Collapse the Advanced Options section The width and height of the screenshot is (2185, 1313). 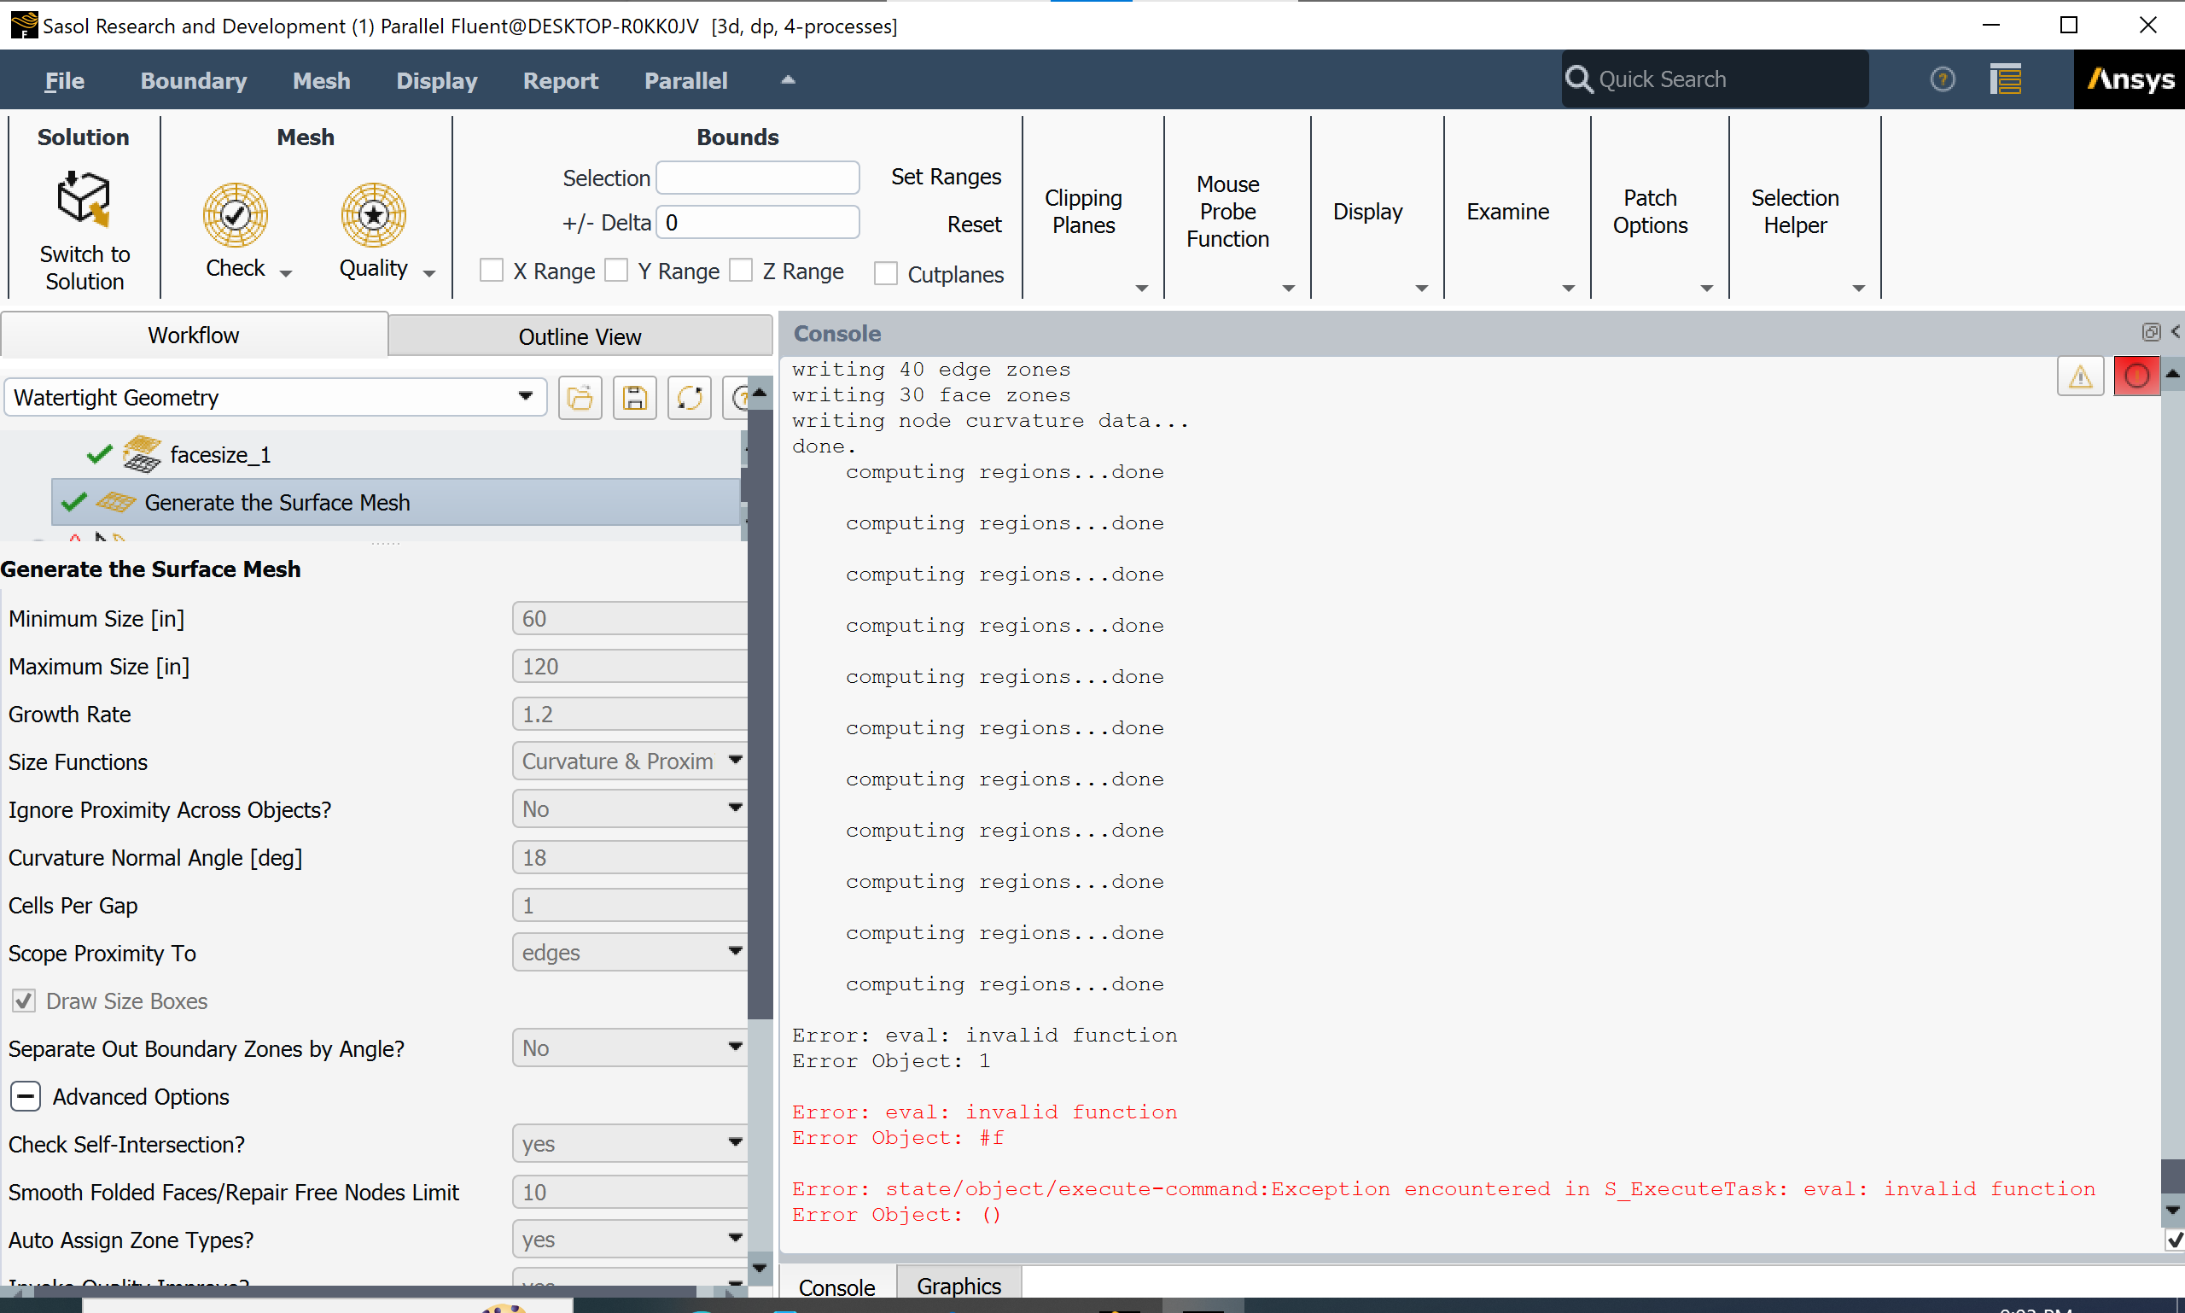pos(26,1096)
